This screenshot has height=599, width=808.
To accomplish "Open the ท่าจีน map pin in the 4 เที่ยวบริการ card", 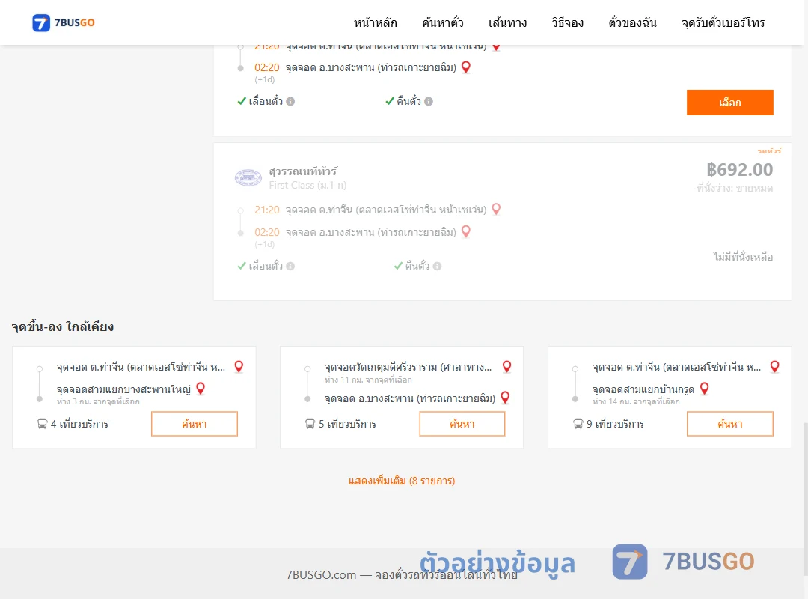I will click(239, 367).
